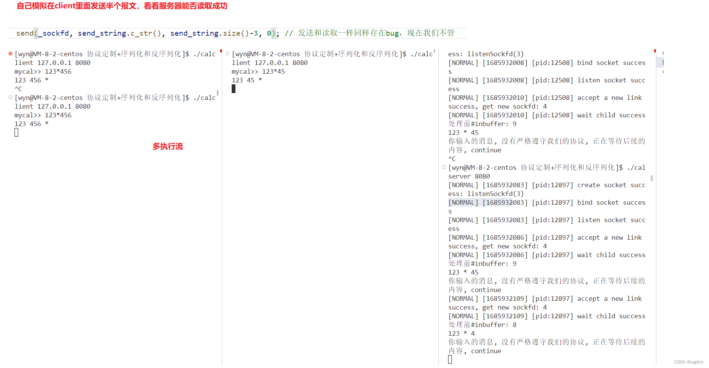Click '[1685932109] [pid:12897] accept a new link' line
The height and width of the screenshot is (368, 709).
(545, 299)
